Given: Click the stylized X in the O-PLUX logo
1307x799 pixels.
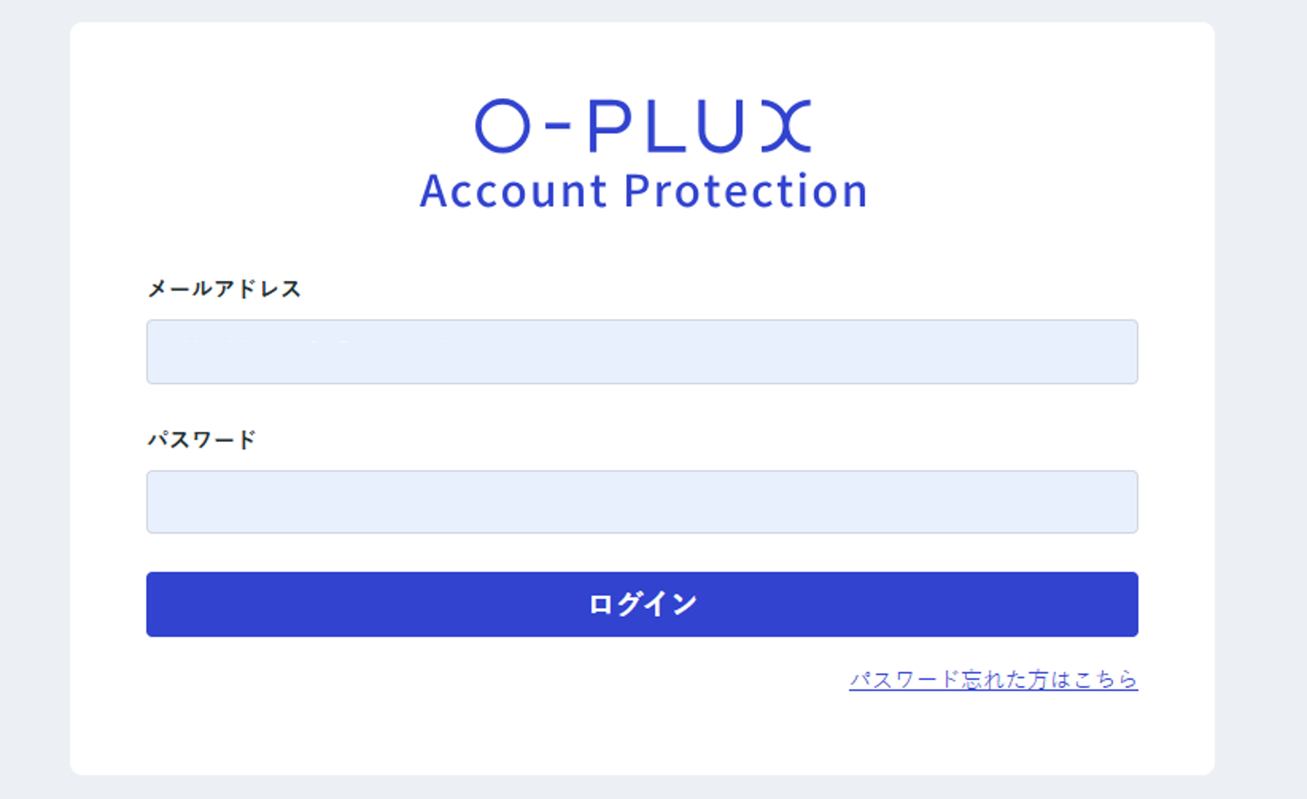Looking at the screenshot, I should point(786,126).
